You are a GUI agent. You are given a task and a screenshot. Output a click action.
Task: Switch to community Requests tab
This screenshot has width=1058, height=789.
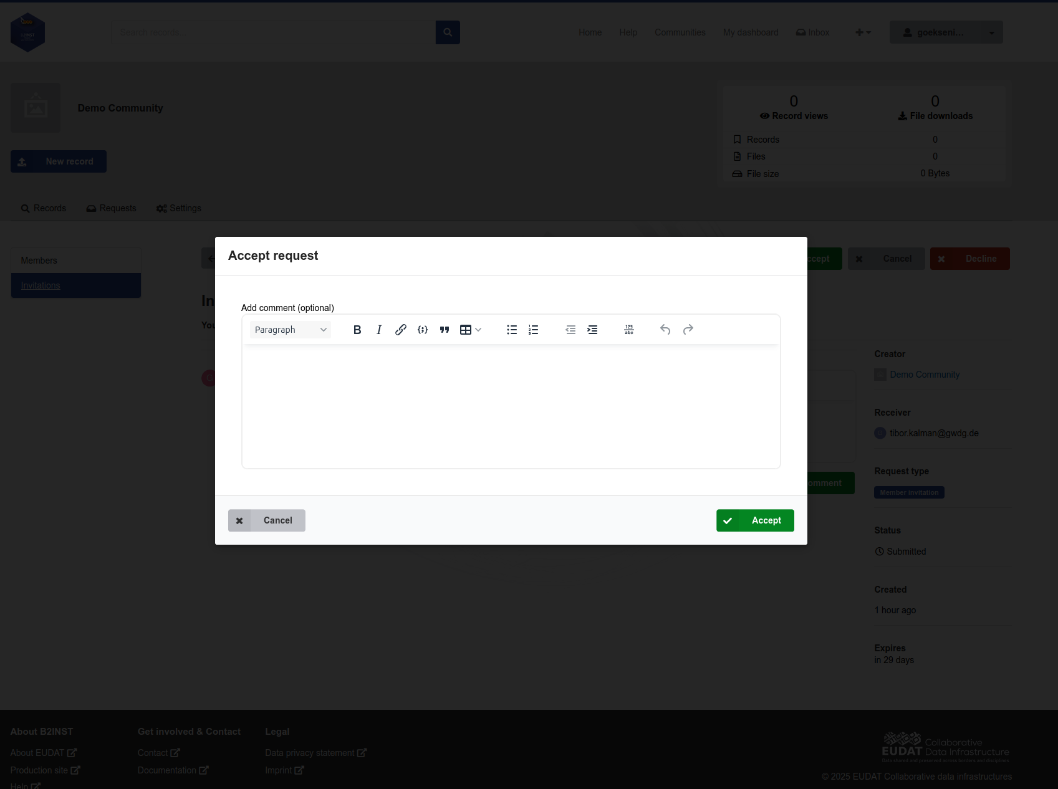coord(112,208)
